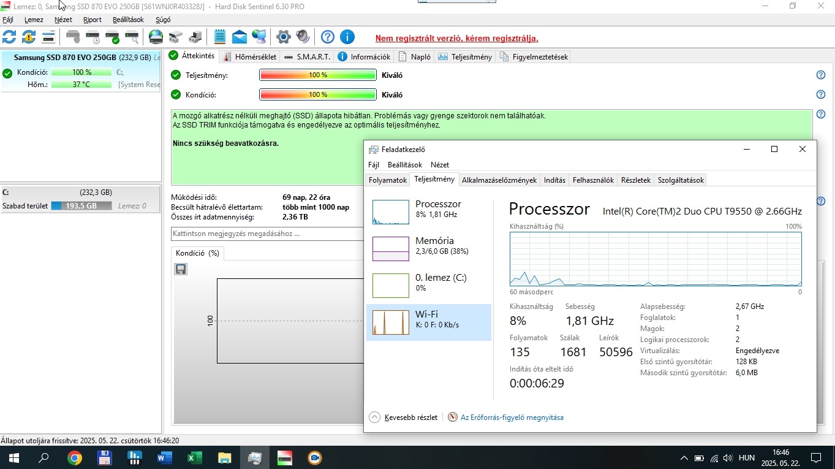This screenshot has width=835, height=469.
Task: Open the Szolgáltatások tab in Feladatkezelő
Action: click(x=681, y=180)
